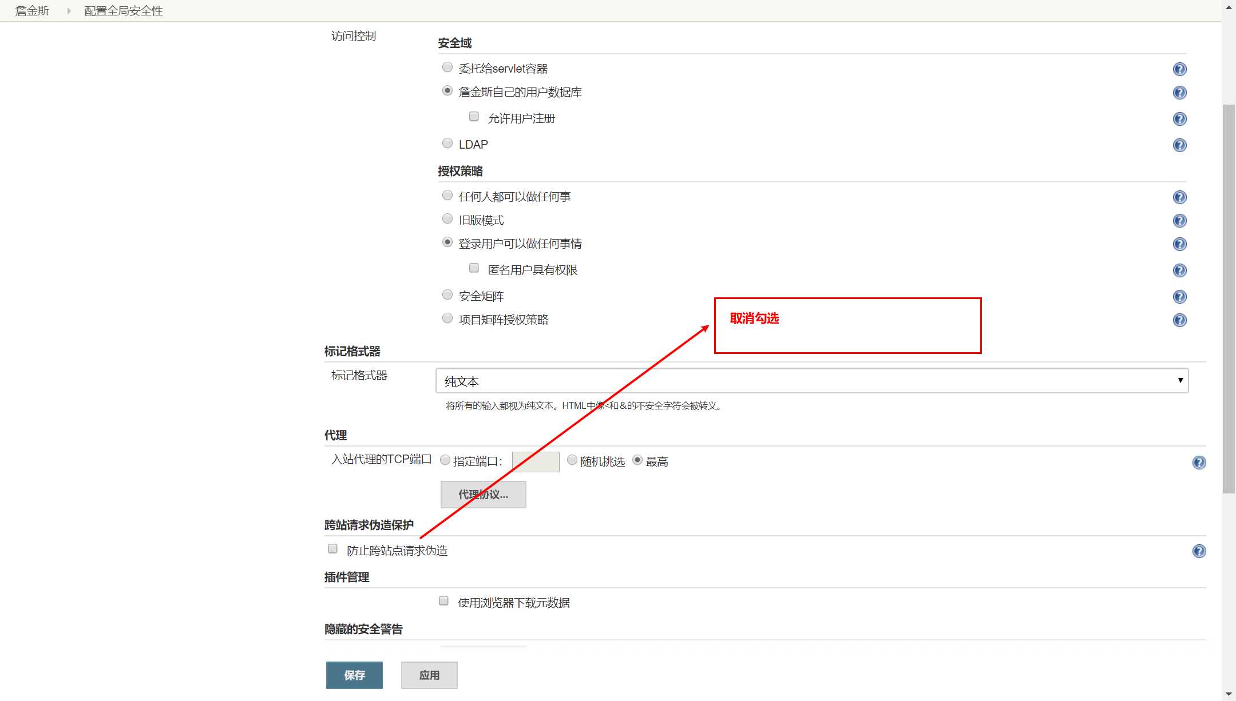
Task: Click 隐藏的安全警告 section heading
Action: (x=363, y=630)
